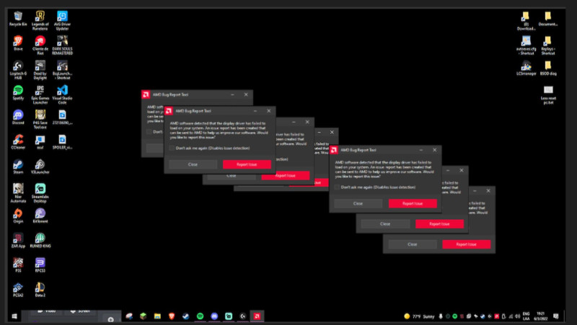The height and width of the screenshot is (325, 577).
Task: Select Replays - Shortcut folder icon
Action: [x=548, y=45]
